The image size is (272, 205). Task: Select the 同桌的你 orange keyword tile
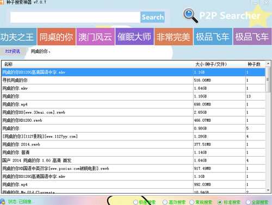[57, 36]
